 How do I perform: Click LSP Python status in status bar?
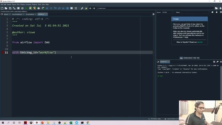click(x=154, y=119)
